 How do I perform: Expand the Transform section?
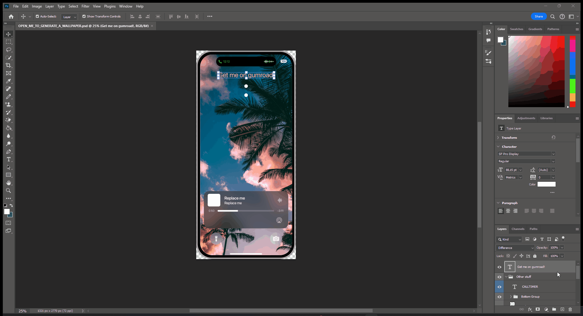point(498,138)
